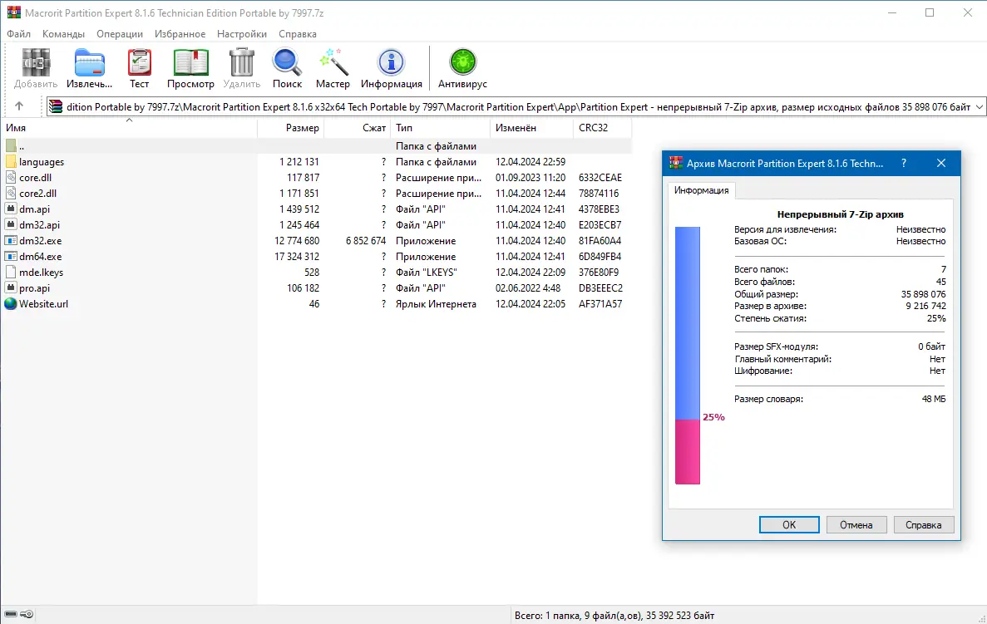Open Просмотр (View) toolbar icon
The height and width of the screenshot is (624, 987).
click(x=190, y=62)
